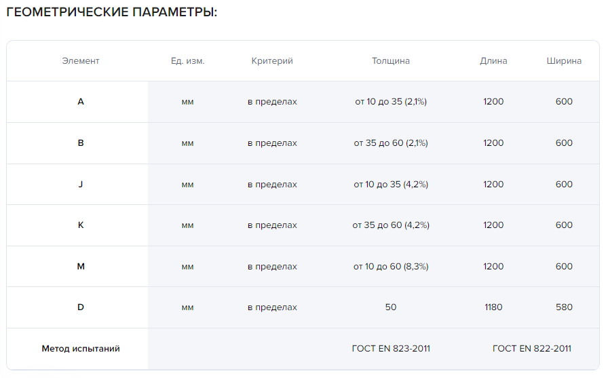
Task: Click the 'ГЕОМЕТРИЧЕСКИЕ ПАРАМЕТРЫ:' heading
Action: point(111,13)
